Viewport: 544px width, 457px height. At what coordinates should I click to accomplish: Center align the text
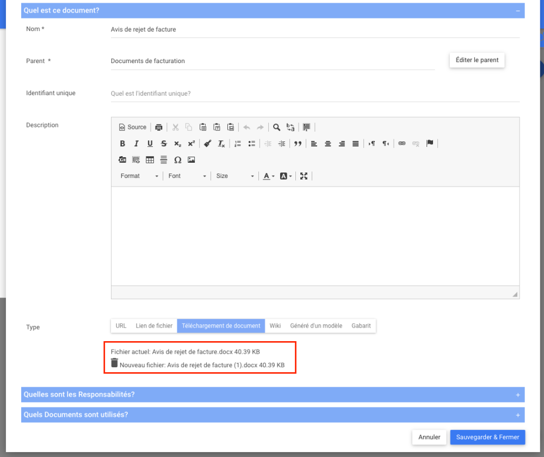coord(328,143)
